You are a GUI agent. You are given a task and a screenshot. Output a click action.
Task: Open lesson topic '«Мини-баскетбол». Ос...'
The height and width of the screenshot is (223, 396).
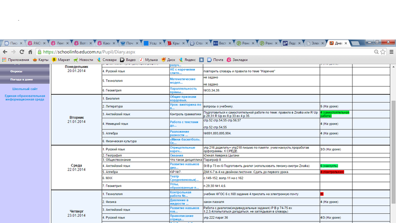pos(185,141)
